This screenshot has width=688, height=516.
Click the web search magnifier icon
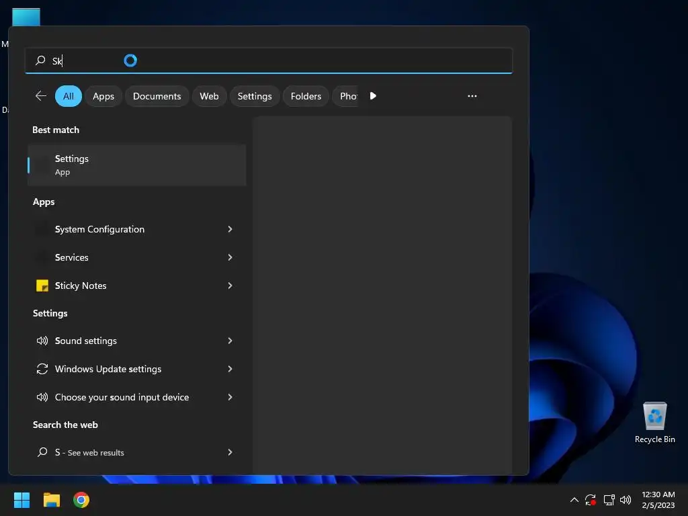(x=42, y=452)
